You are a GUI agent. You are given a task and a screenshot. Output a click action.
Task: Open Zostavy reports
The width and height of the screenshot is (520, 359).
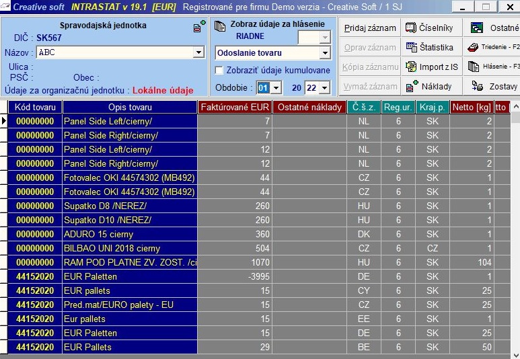tap(493, 86)
